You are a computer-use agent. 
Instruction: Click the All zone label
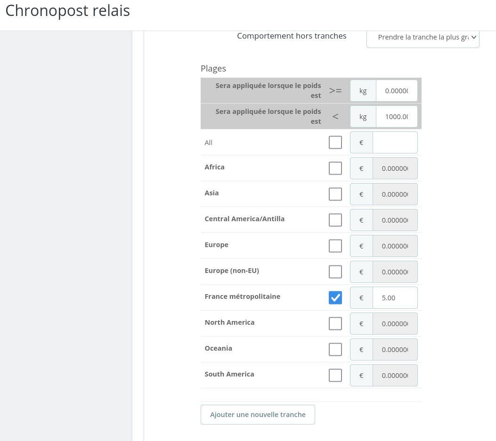209,143
